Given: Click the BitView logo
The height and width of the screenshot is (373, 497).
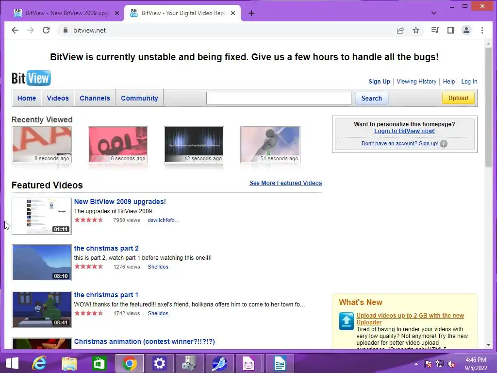Looking at the screenshot, I should coord(31,78).
